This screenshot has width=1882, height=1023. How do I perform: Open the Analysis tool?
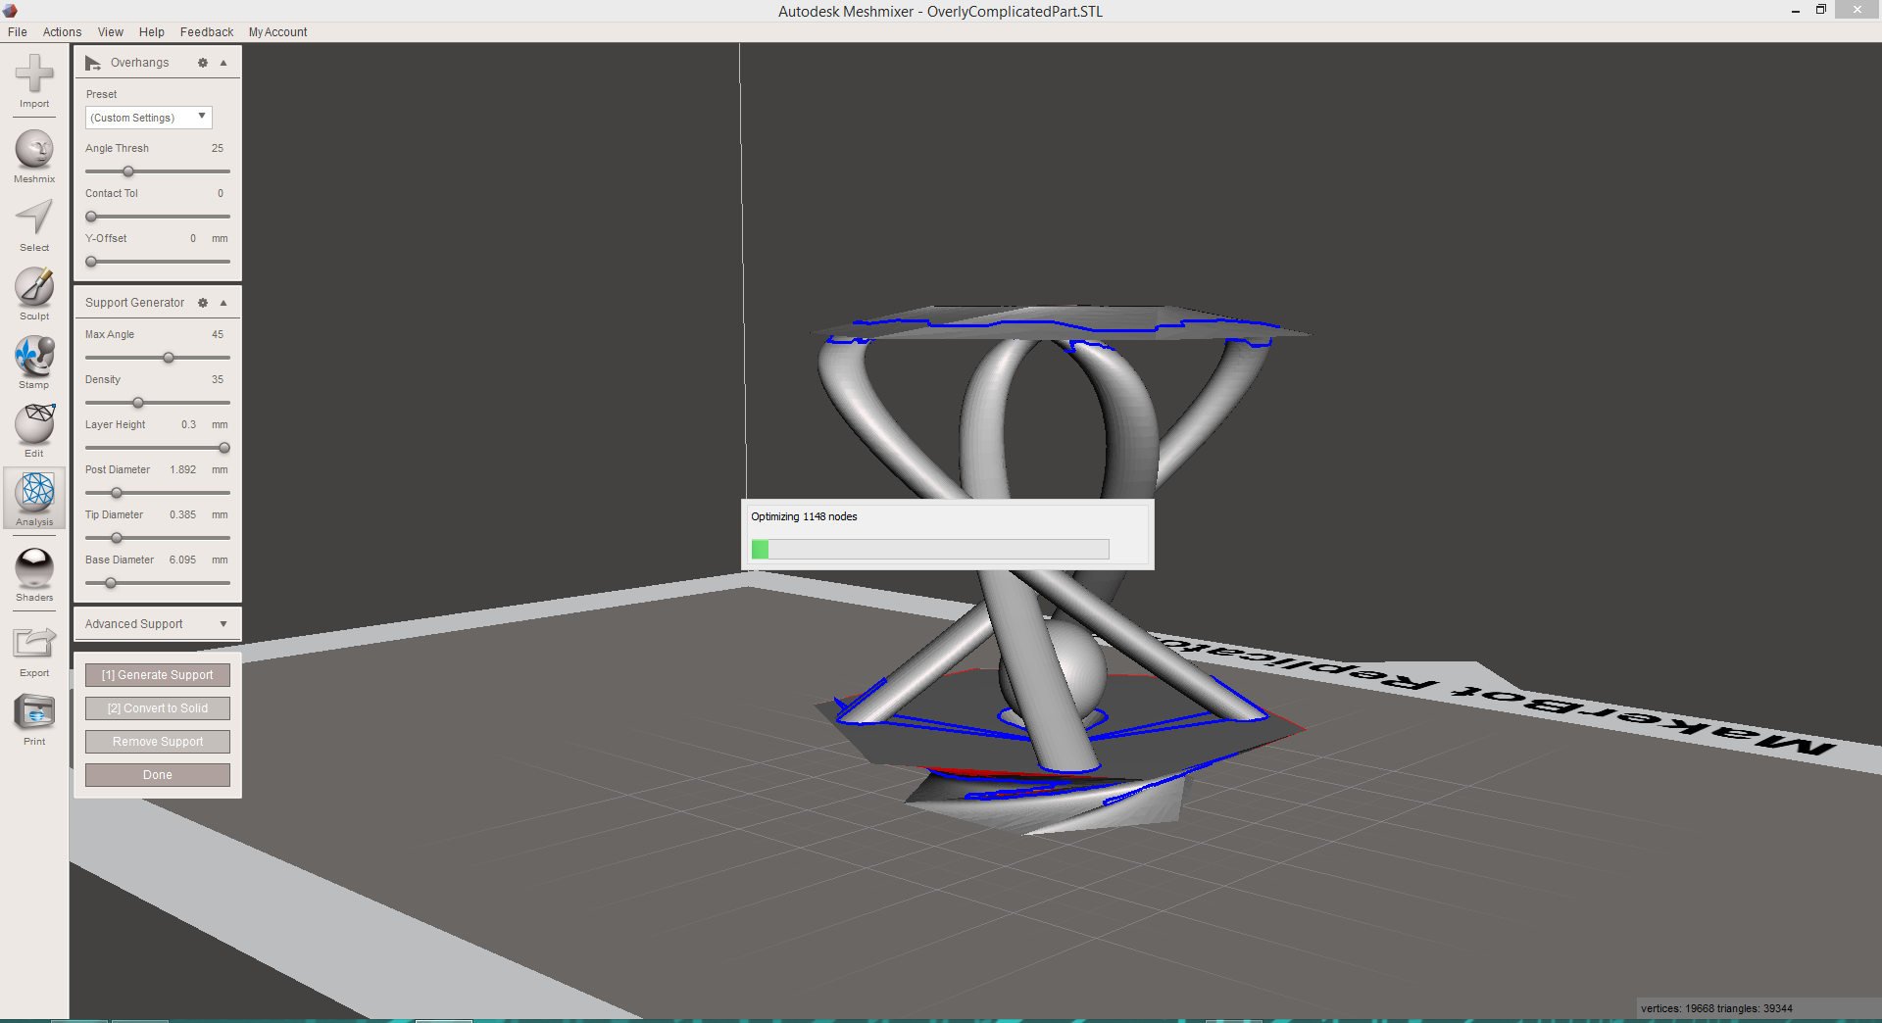34,499
